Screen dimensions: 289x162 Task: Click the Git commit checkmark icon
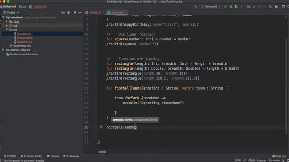259,7
